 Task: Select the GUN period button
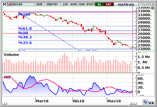click(39, 4)
